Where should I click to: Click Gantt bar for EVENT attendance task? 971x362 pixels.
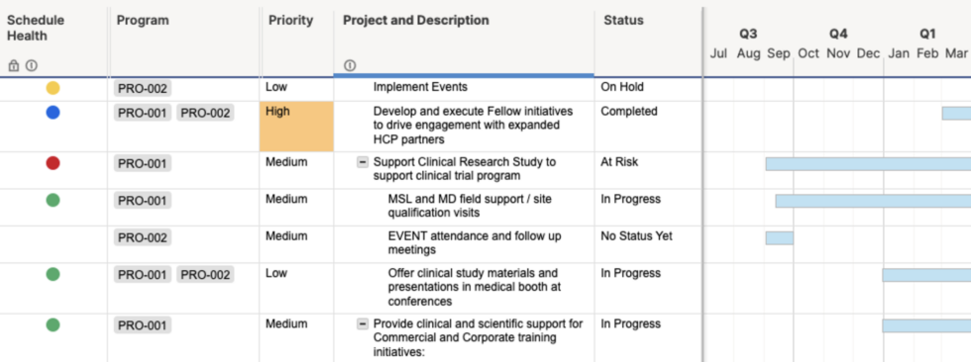click(779, 237)
